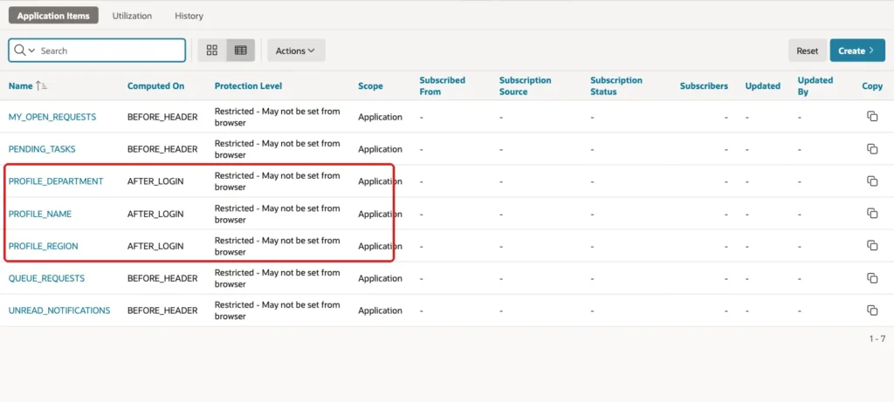The image size is (894, 402).
Task: Copy the PENDING_TASKS item
Action: click(872, 148)
